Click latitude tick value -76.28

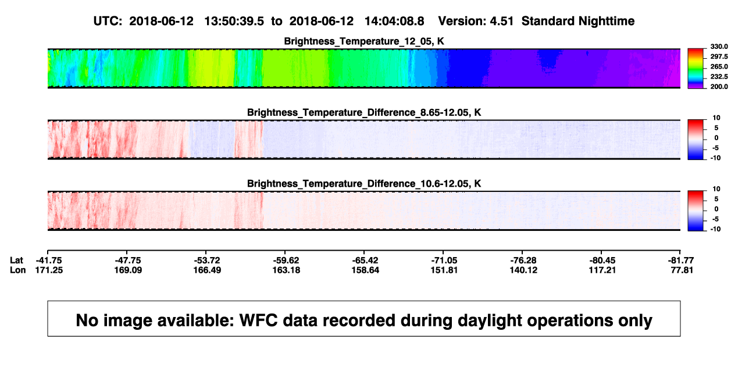(523, 259)
